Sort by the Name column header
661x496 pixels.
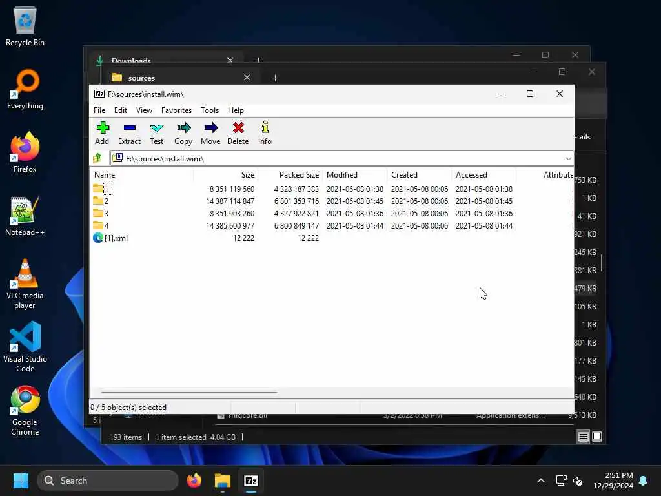pyautogui.click(x=141, y=174)
